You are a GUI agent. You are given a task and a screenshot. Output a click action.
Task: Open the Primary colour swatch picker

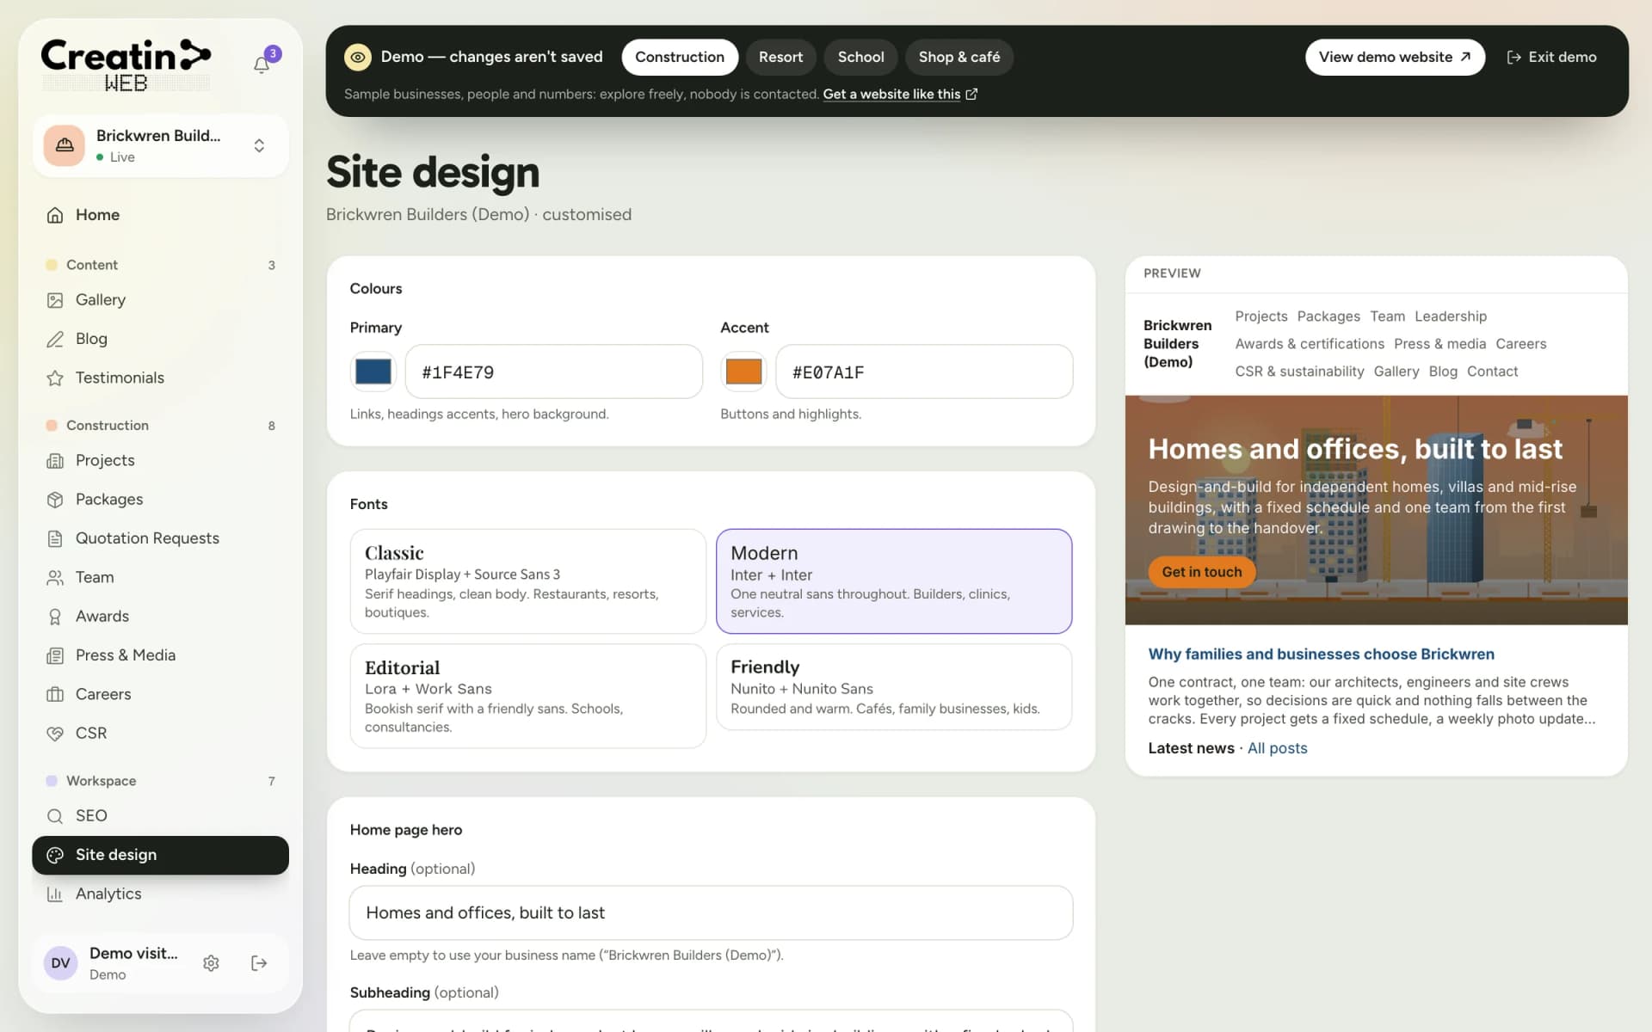pyautogui.click(x=373, y=372)
